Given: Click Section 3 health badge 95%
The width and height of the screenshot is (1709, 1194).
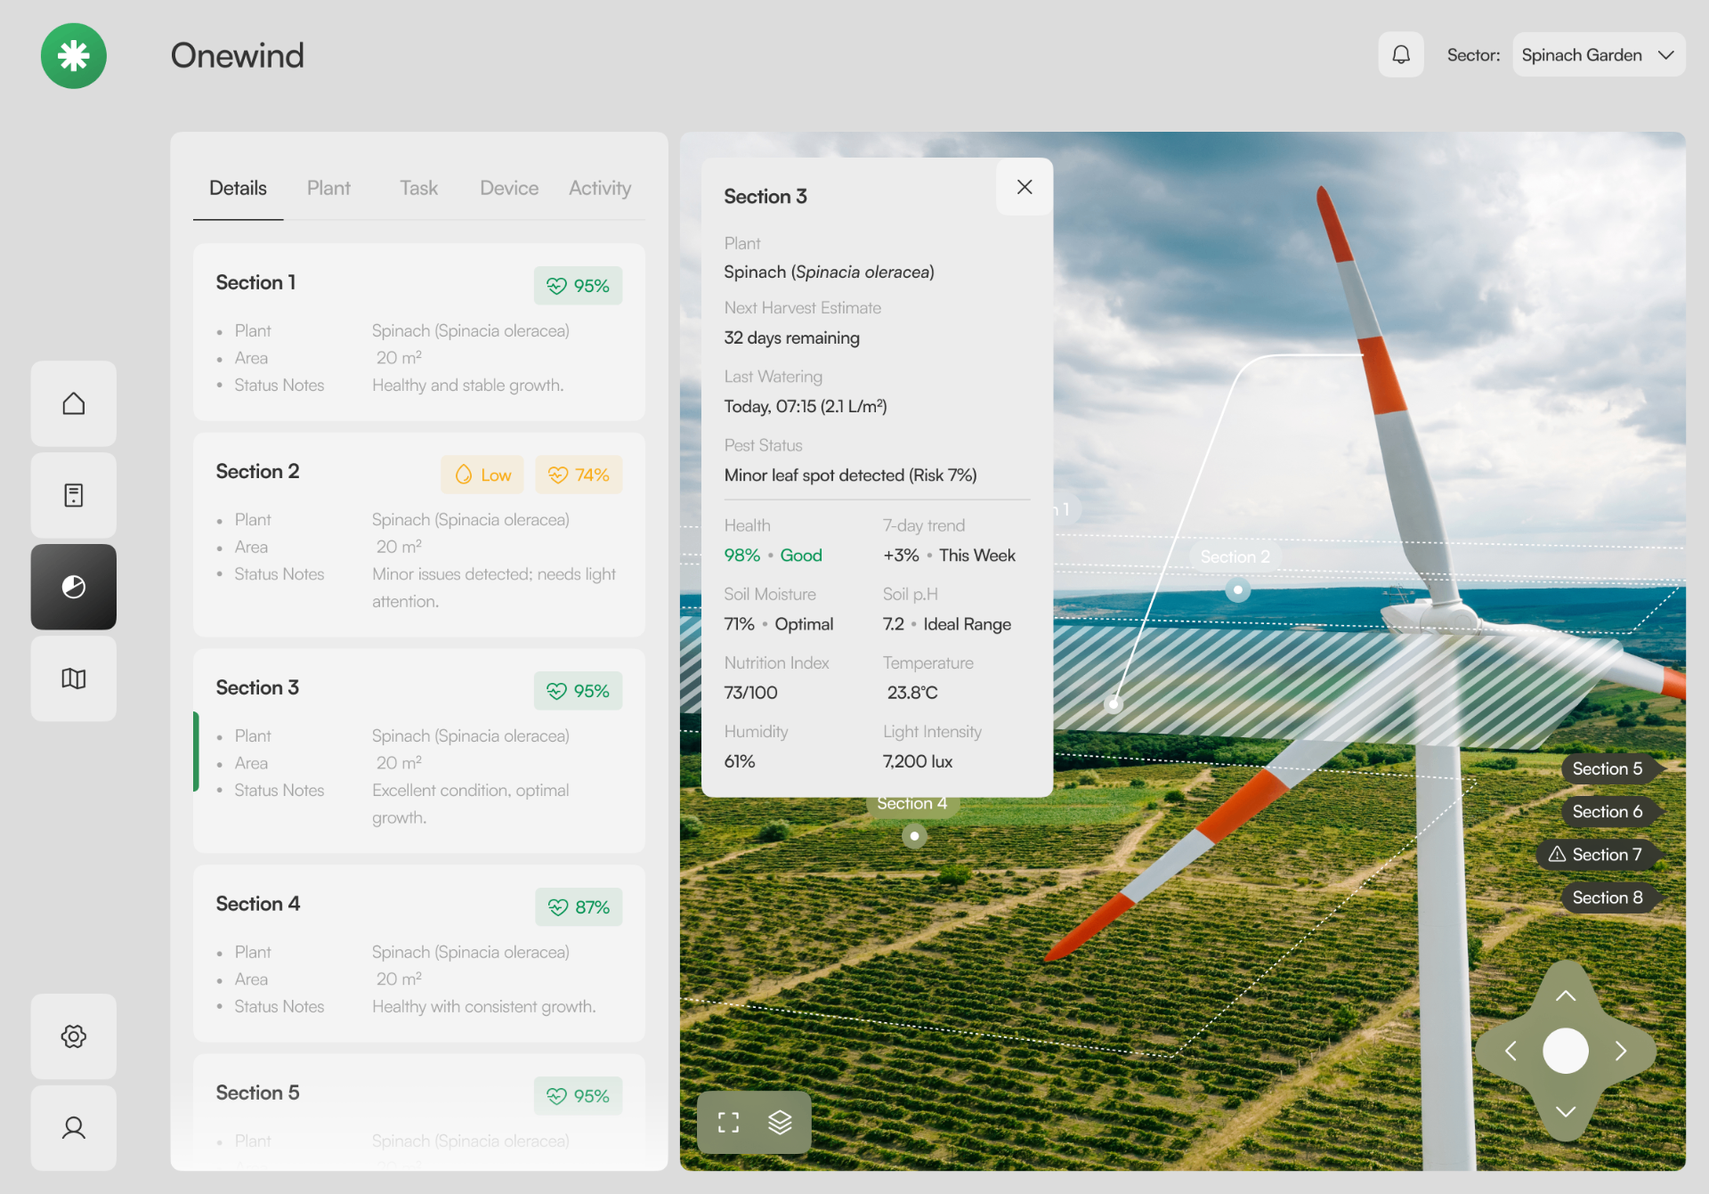Looking at the screenshot, I should [x=578, y=691].
